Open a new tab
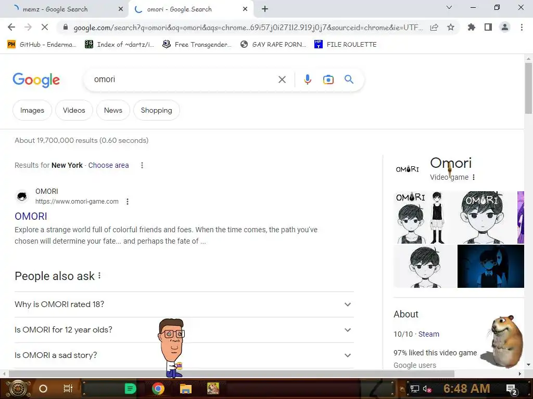 point(265,9)
